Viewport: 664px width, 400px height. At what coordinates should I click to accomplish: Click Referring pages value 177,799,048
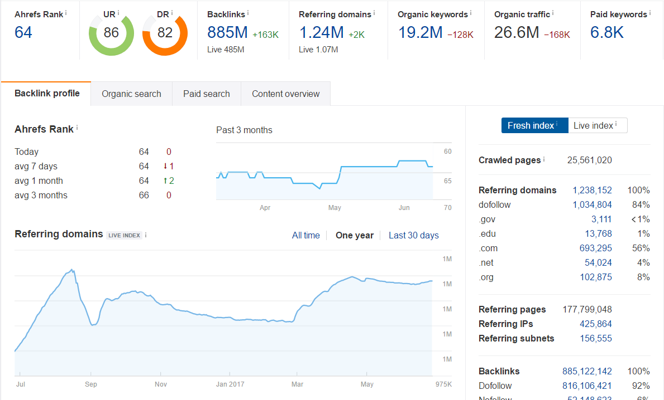(x=587, y=310)
